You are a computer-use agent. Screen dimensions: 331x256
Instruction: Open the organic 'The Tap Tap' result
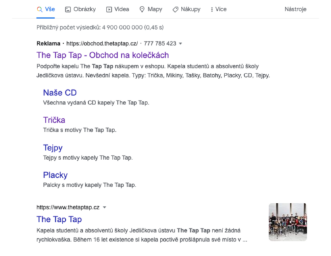click(x=59, y=219)
